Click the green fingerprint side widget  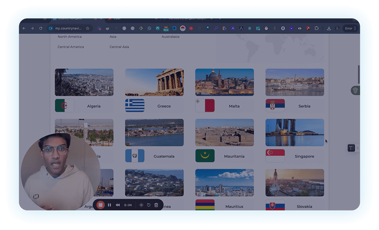pos(355,90)
